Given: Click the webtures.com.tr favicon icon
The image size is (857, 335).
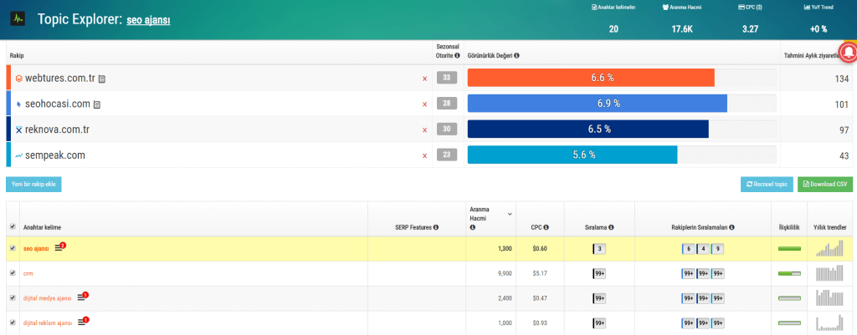Looking at the screenshot, I should tap(19, 79).
